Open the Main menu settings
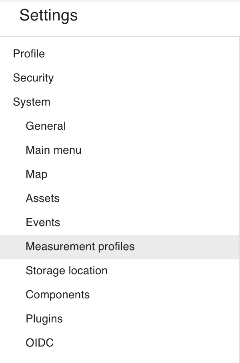 click(x=54, y=150)
